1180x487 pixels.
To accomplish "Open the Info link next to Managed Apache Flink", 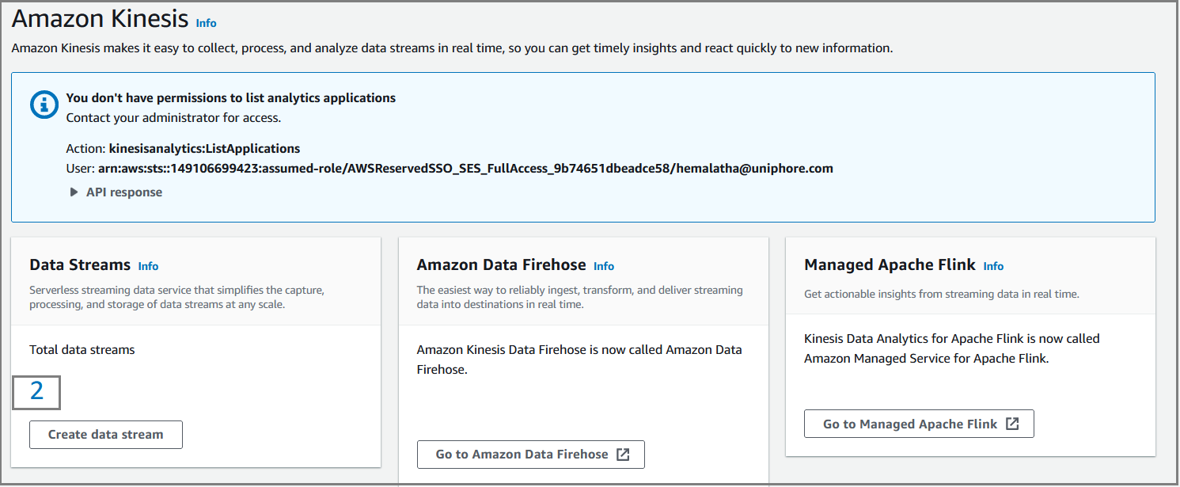I will (x=993, y=266).
